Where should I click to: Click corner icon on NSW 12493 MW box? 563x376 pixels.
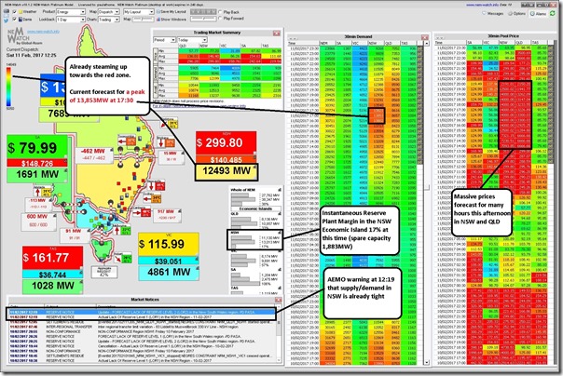pyautogui.click(x=254, y=168)
